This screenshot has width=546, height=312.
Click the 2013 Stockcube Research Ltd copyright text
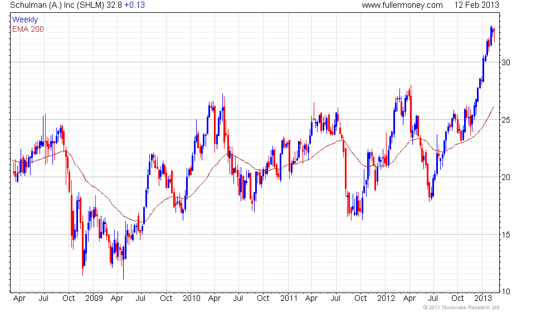click(461, 307)
